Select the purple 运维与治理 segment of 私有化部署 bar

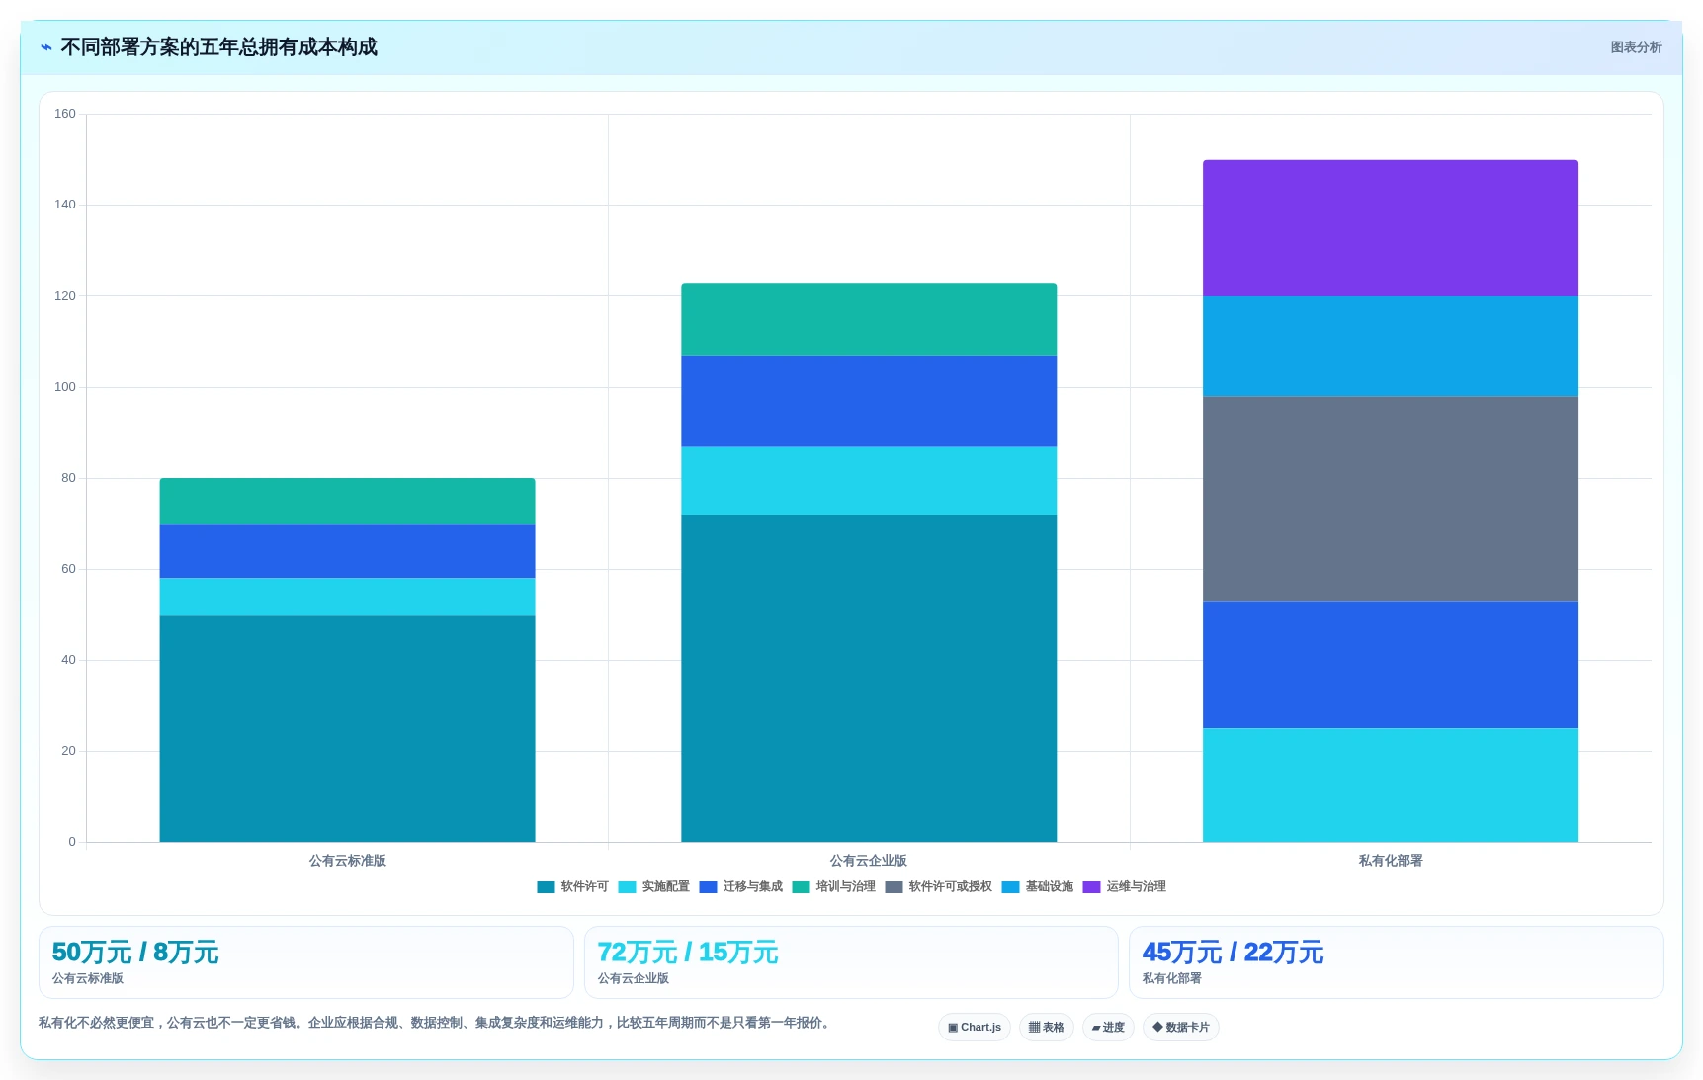[1391, 228]
